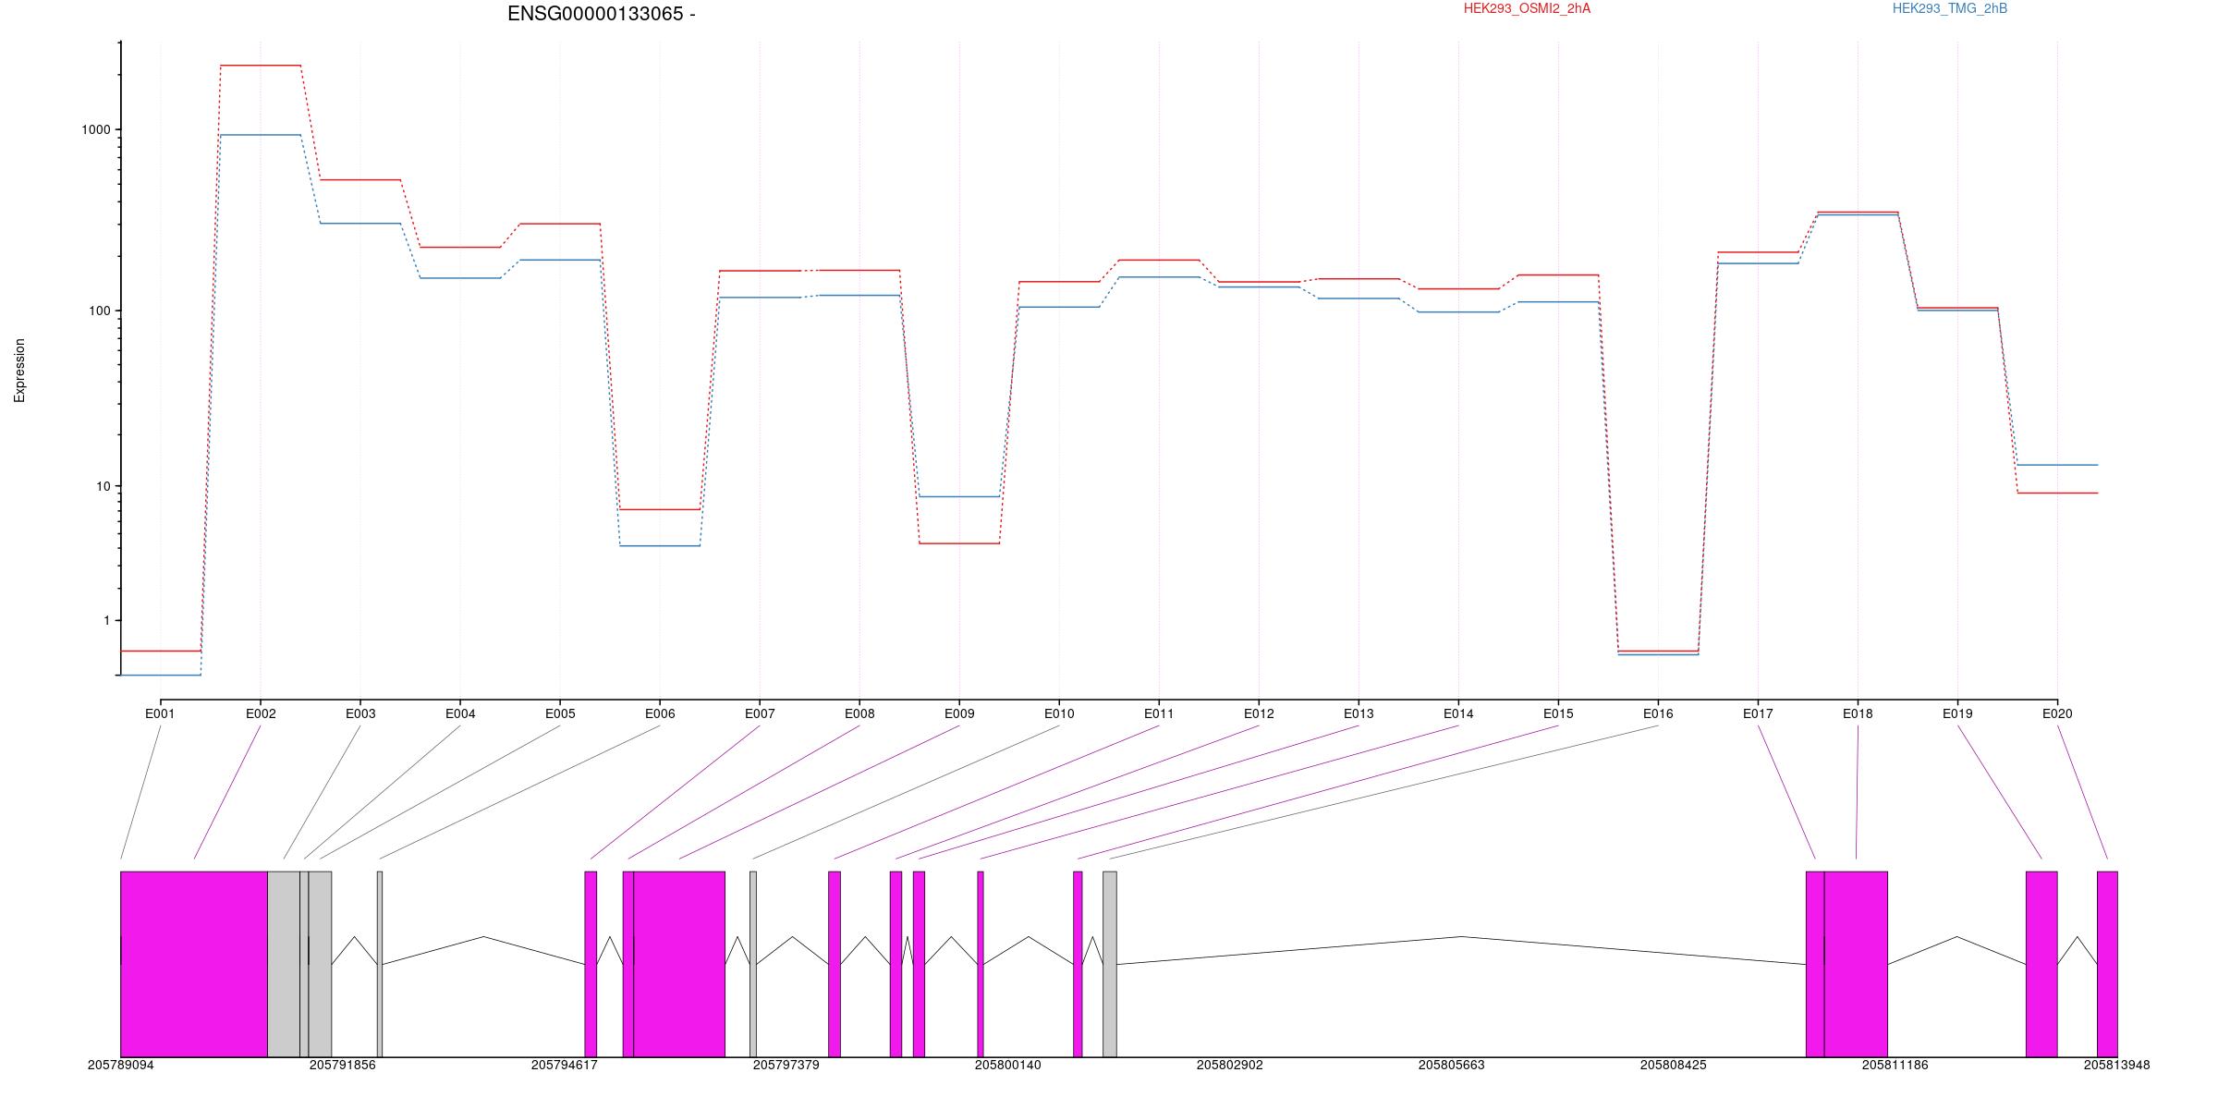Click the red expression line segment above E009
This screenshot has width=2218, height=1109.
pos(959,543)
